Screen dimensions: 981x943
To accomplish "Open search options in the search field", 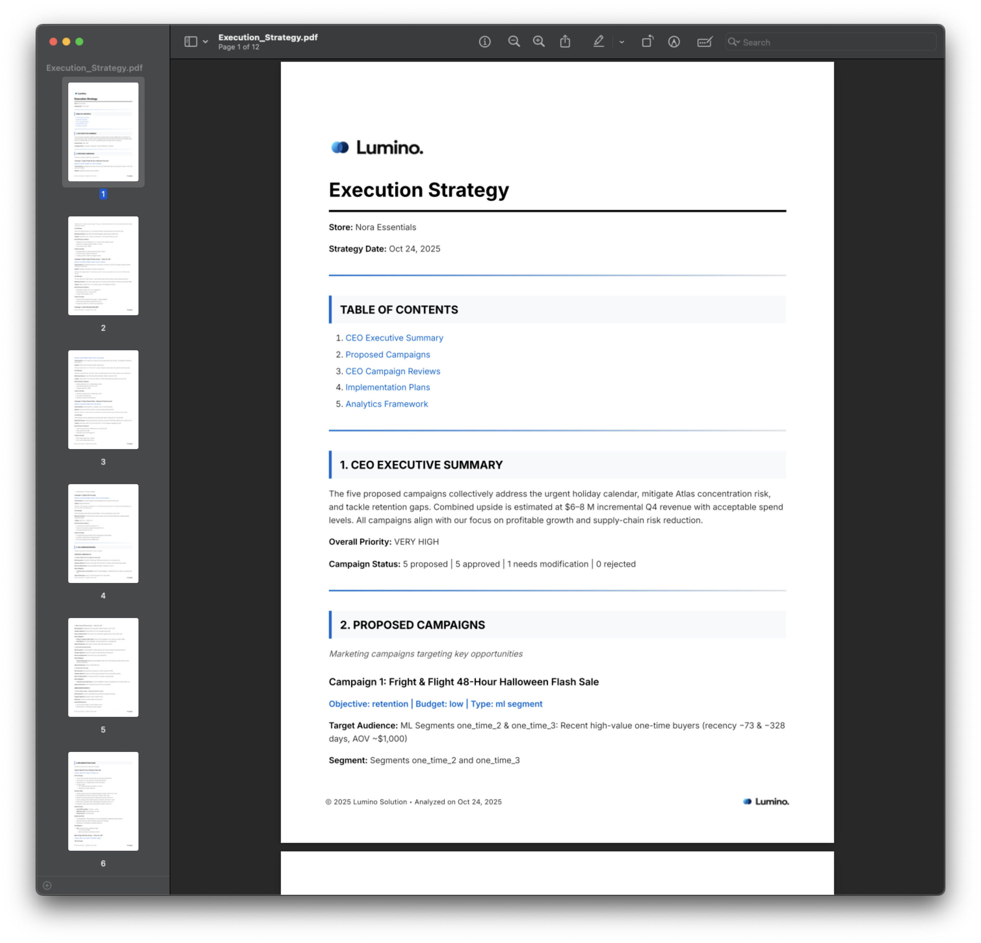I will (x=734, y=42).
